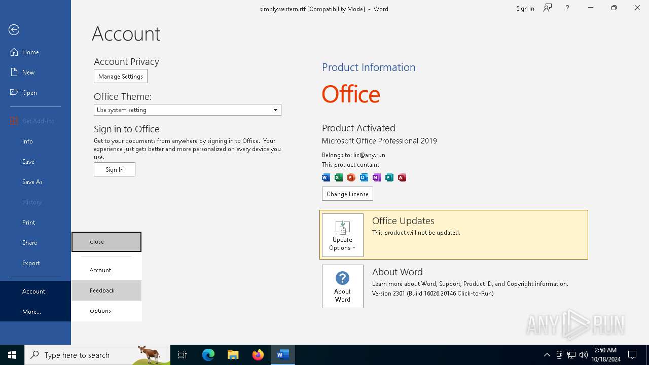
Task: Click the Microsoft Office Professional 2019 text
Action: [x=379, y=141]
